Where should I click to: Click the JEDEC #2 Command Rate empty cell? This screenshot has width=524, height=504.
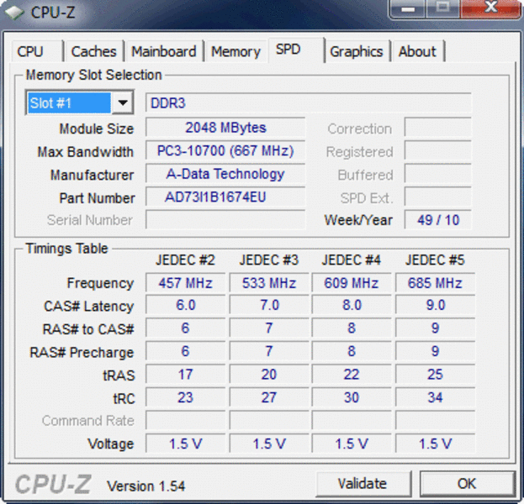click(x=186, y=421)
